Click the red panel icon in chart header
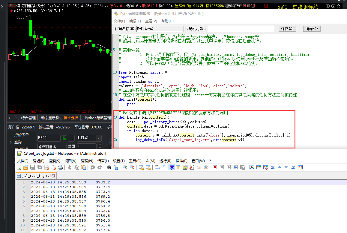The width and height of the screenshot is (347, 233). tap(266, 6)
